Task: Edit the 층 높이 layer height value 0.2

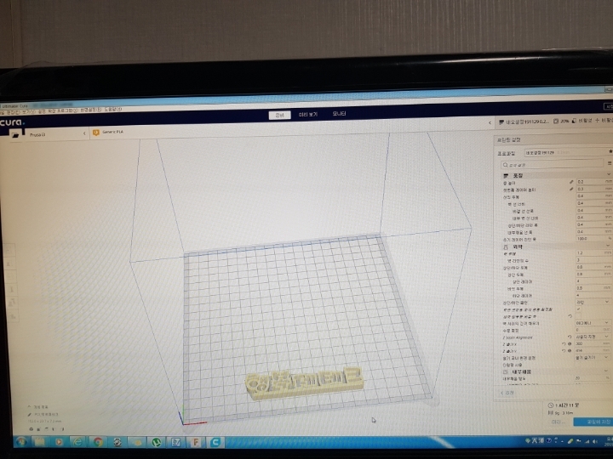Action: pyautogui.click(x=594, y=182)
